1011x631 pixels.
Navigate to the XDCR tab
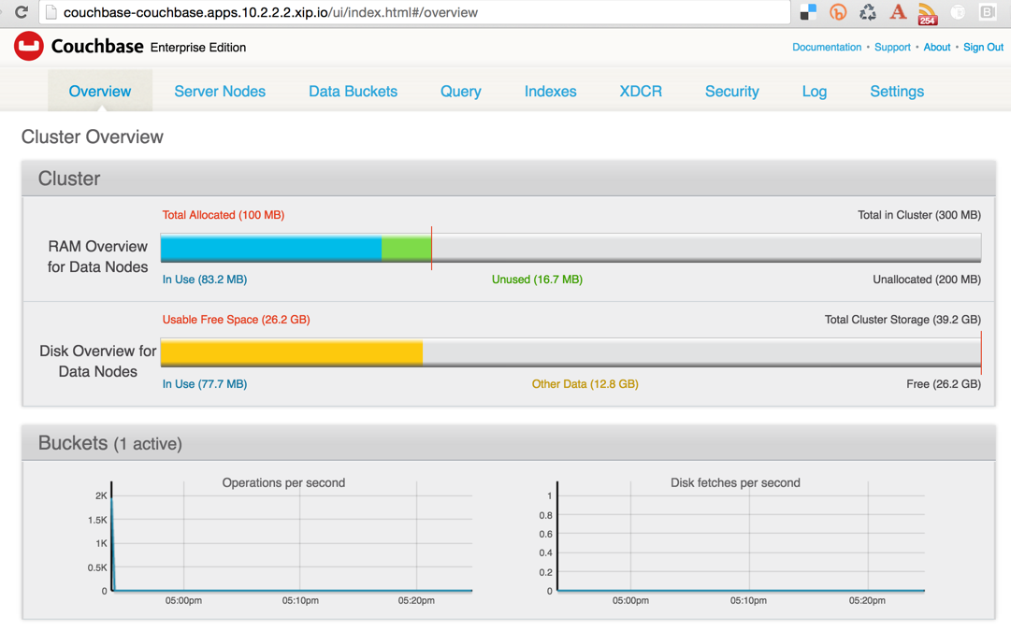[640, 91]
